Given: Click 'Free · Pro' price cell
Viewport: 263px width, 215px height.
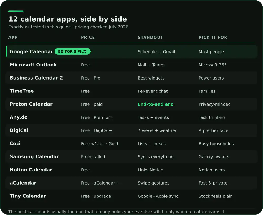Looking at the screenshot, I should click(x=90, y=78).
